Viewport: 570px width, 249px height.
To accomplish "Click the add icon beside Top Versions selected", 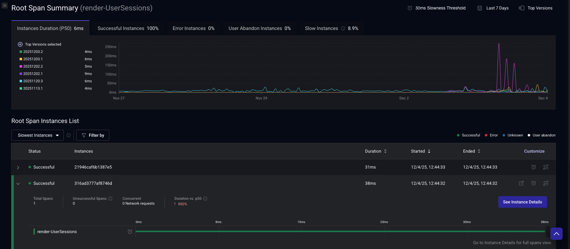I will (20, 44).
